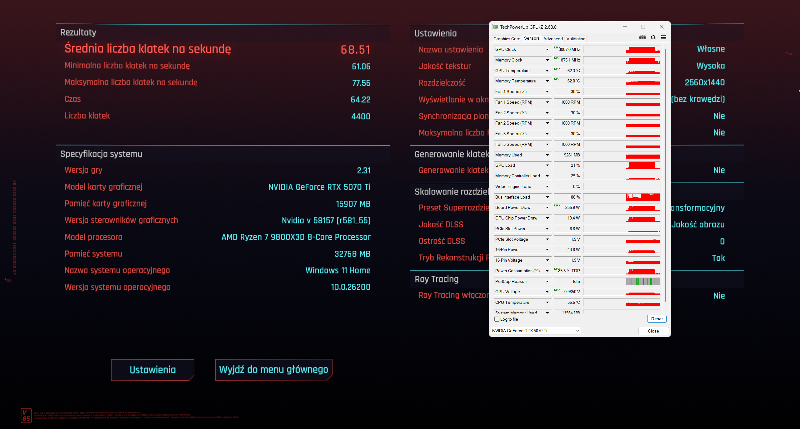This screenshot has height=429, width=800.
Task: Click the maximize box in GPU-Z title bar
Action: pyautogui.click(x=643, y=27)
